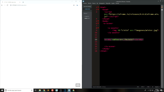Open the Navegación menu
Image resolution: width=164 pixels, height=92 pixels.
(102, 3)
